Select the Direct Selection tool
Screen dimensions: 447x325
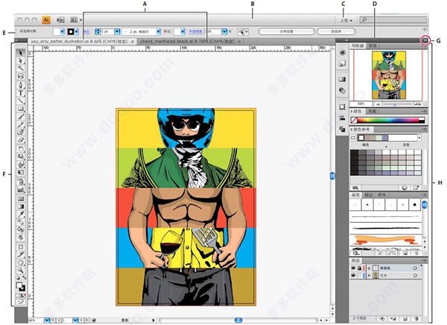(21, 61)
